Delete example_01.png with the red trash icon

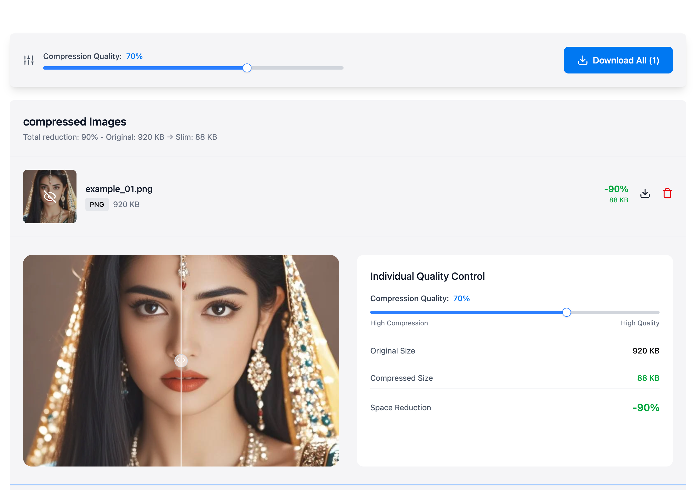pyautogui.click(x=667, y=193)
